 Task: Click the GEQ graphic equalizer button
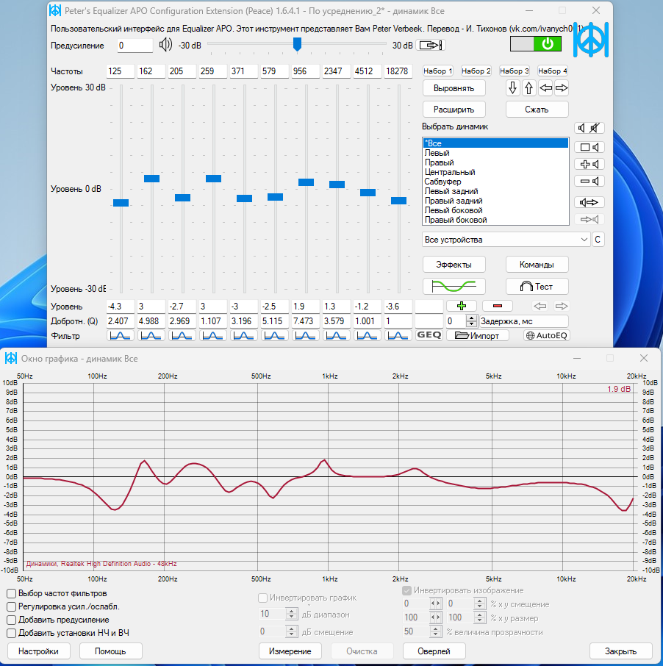pos(429,335)
